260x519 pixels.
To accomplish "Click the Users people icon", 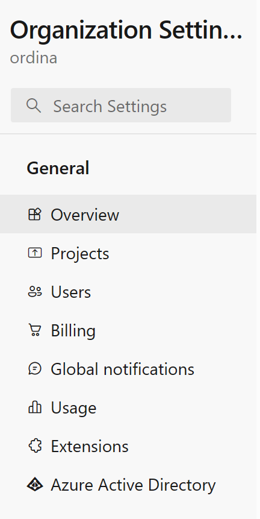I will [x=35, y=292].
